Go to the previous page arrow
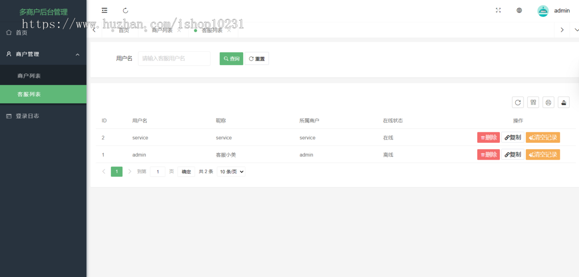 pos(104,171)
